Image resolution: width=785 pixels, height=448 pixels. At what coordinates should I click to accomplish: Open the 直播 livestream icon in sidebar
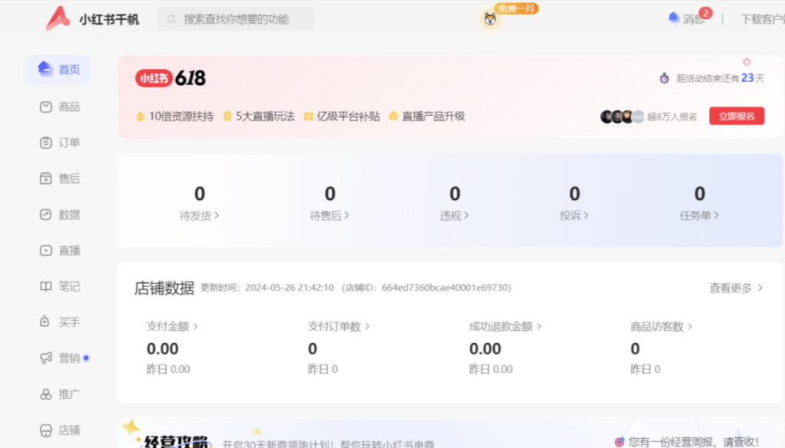click(x=45, y=251)
